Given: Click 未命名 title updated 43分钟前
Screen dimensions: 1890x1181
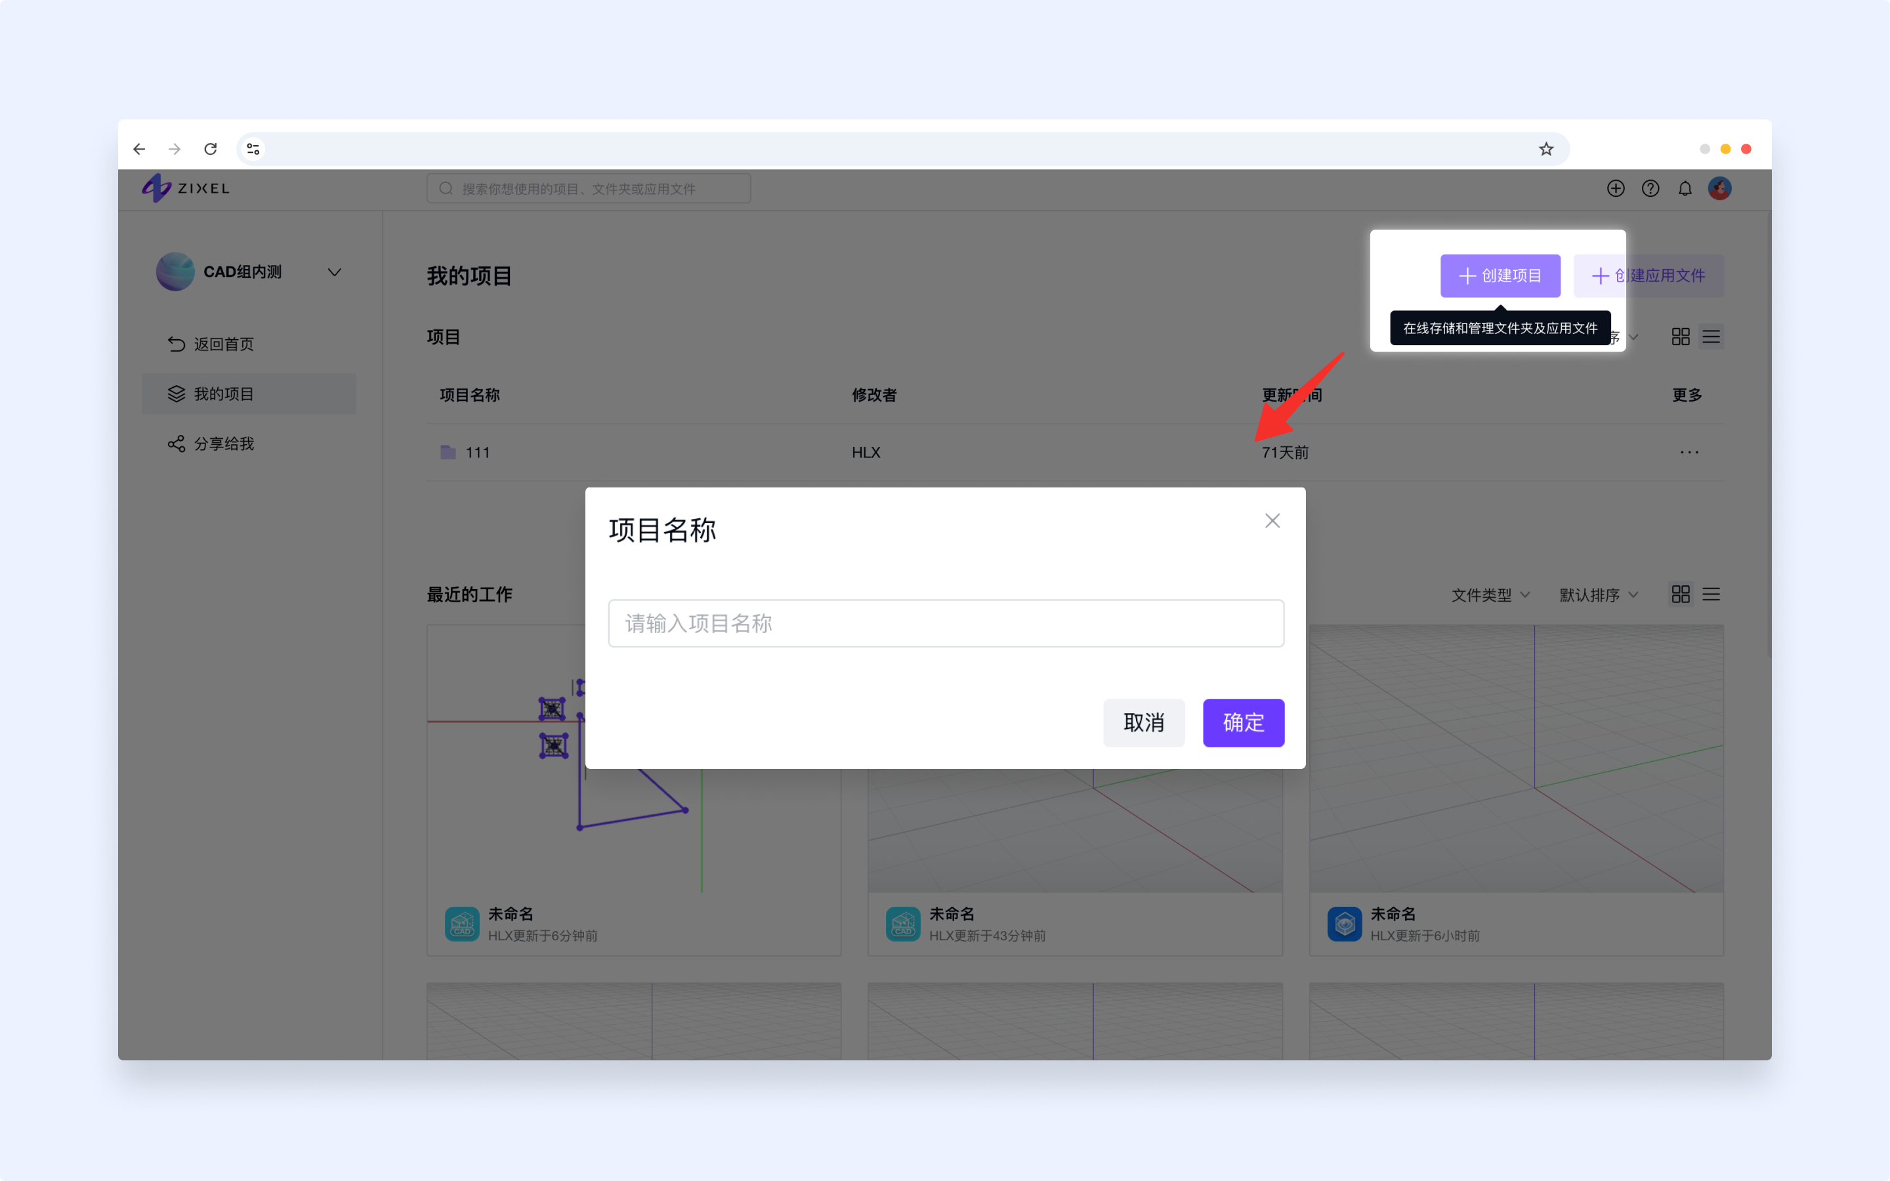Looking at the screenshot, I should coord(952,914).
